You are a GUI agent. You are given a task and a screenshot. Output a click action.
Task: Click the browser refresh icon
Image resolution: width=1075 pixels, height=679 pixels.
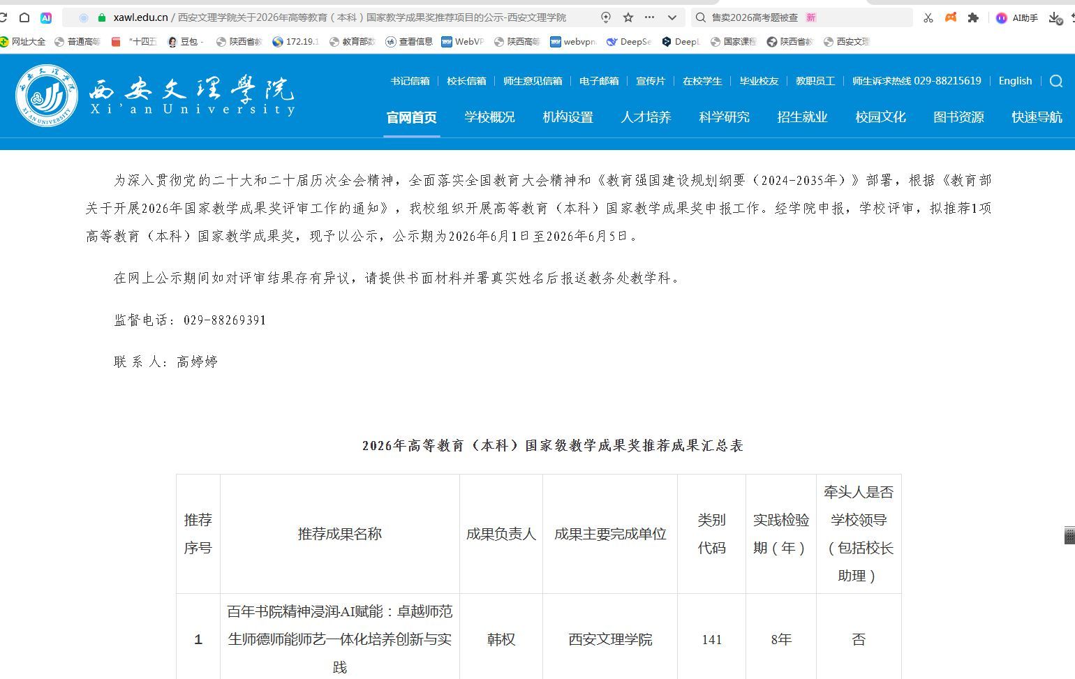tap(3, 17)
